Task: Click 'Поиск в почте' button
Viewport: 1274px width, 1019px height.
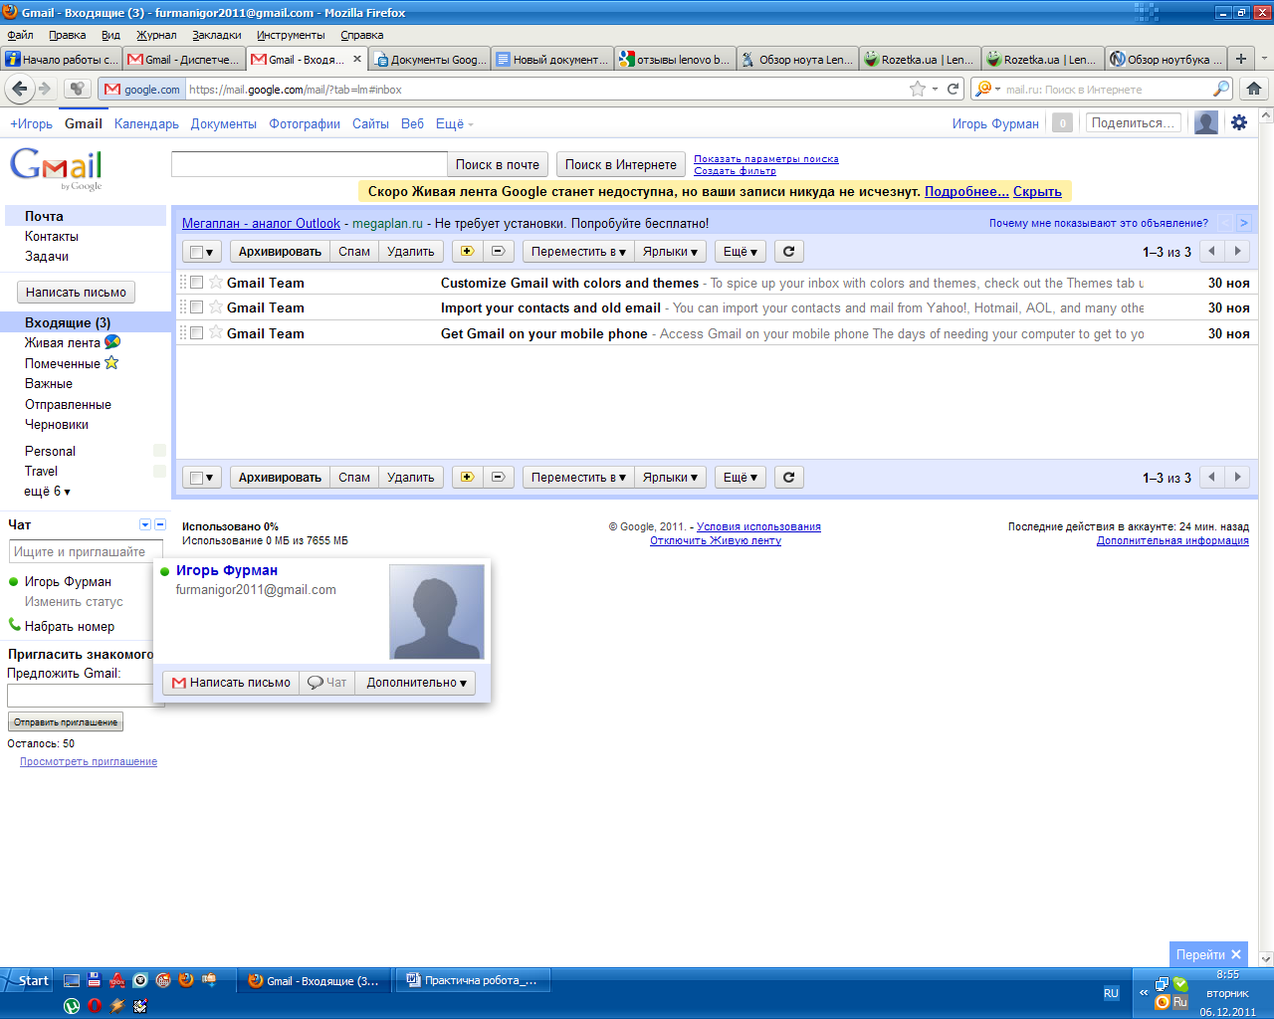Action: 498,165
